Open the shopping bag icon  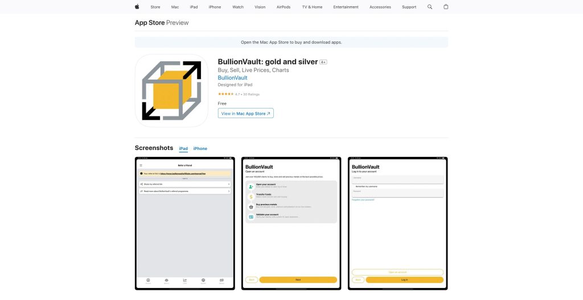click(x=446, y=7)
